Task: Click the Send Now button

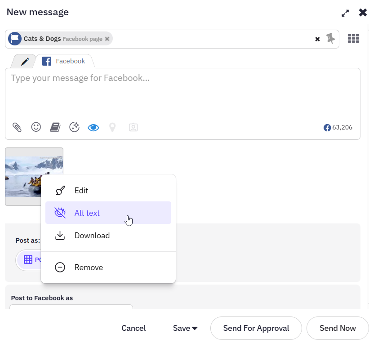Action: [x=338, y=328]
